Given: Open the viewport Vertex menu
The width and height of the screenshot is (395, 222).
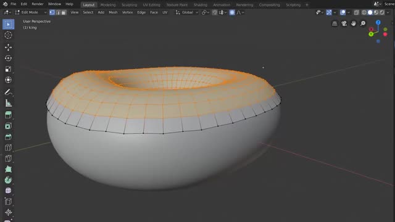Looking at the screenshot, I should [127, 12].
